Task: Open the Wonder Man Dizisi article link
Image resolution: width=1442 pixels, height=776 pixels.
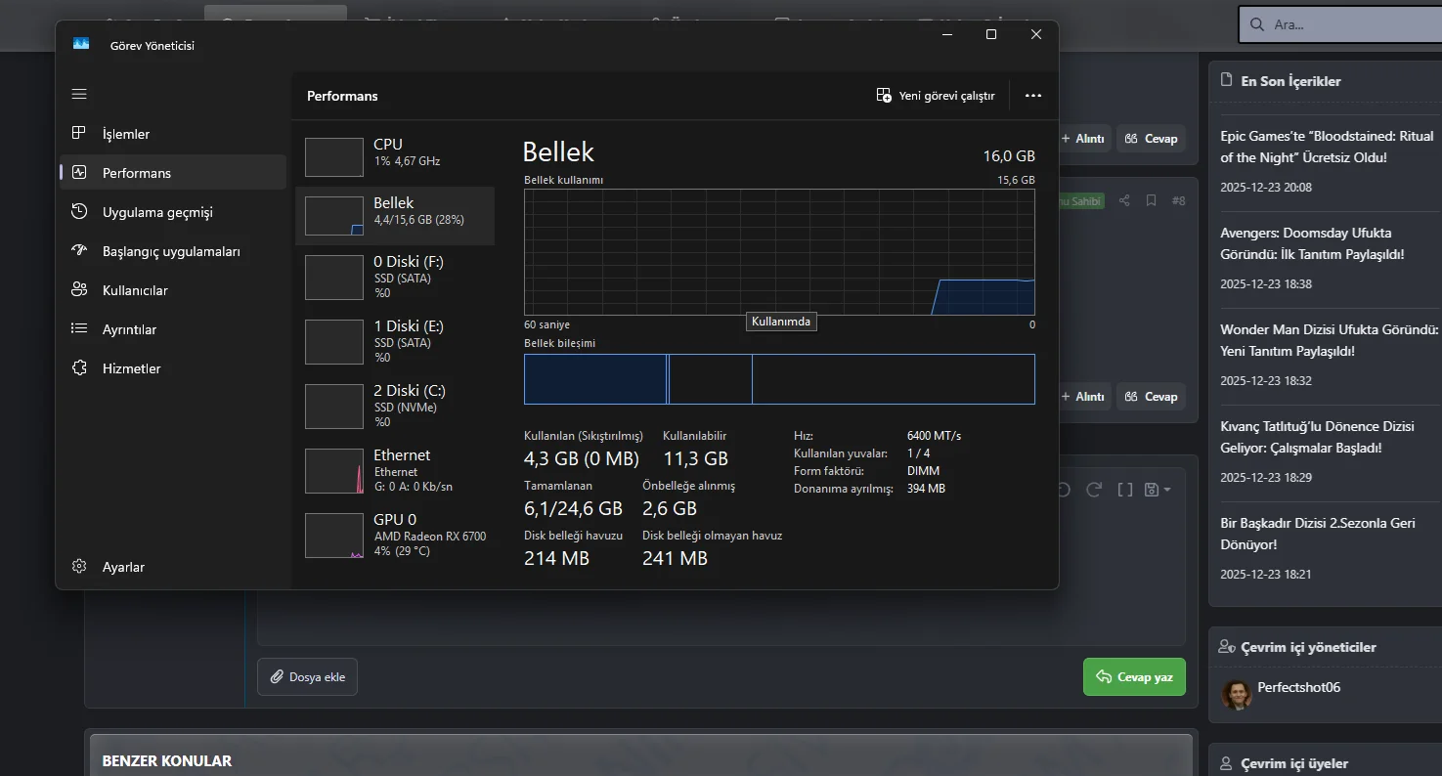Action: point(1330,340)
